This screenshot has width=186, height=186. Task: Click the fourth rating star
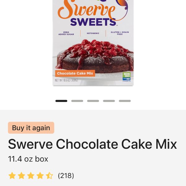click(40, 175)
